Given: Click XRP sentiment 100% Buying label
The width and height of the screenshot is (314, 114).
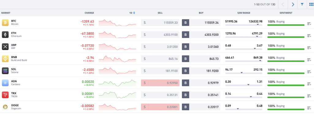Looking at the screenshot, I should (x=276, y=46).
